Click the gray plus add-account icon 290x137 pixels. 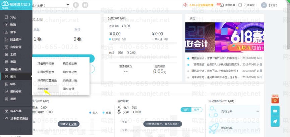pyautogui.click(x=76, y=5)
